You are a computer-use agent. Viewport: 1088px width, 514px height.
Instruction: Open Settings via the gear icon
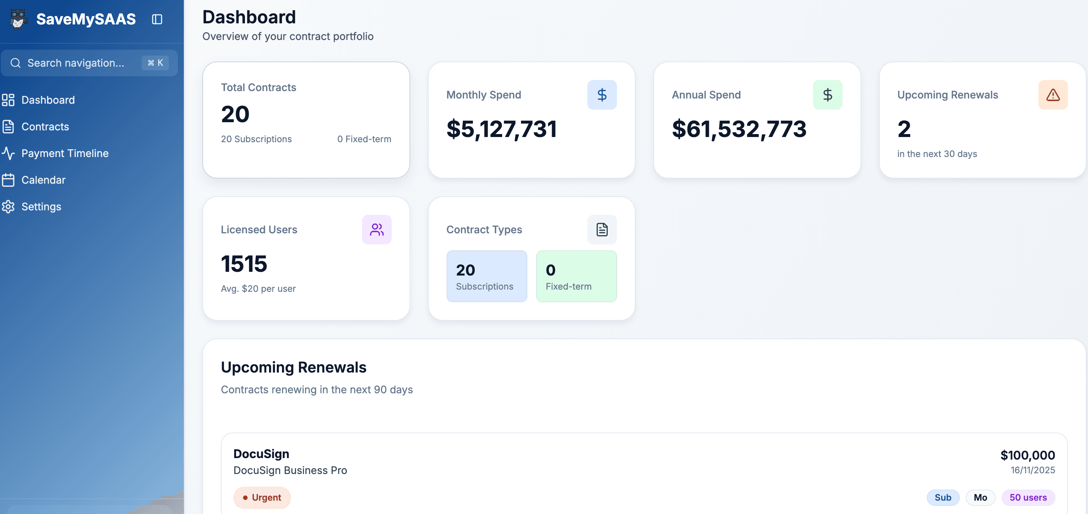(x=9, y=206)
